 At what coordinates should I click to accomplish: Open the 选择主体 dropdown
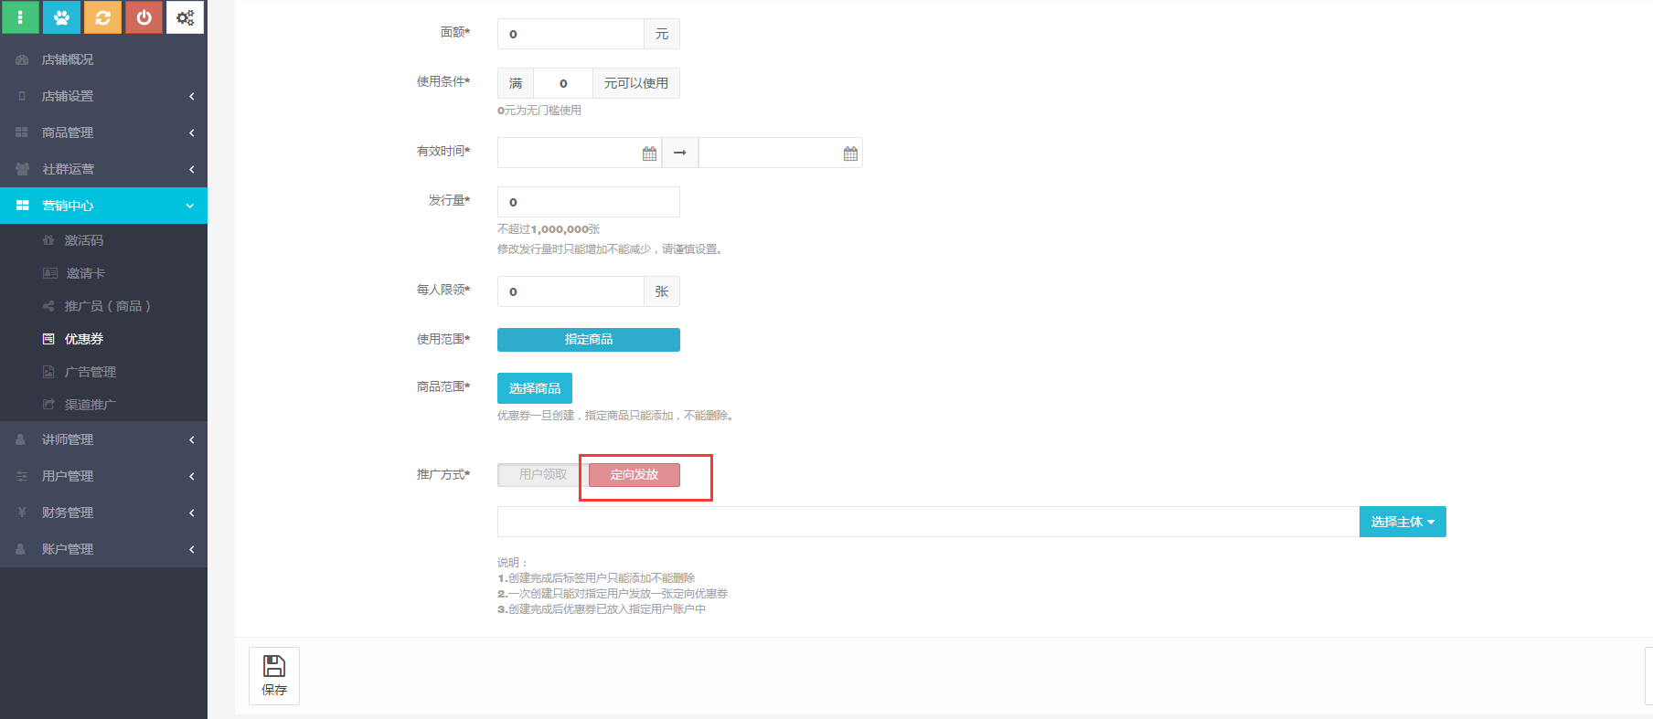coord(1402,522)
